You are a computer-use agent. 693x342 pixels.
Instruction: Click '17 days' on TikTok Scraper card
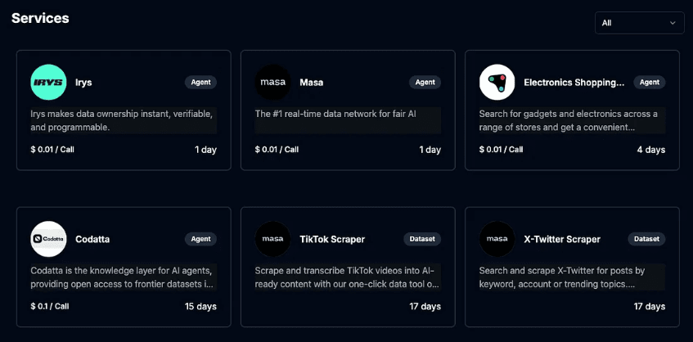point(425,306)
